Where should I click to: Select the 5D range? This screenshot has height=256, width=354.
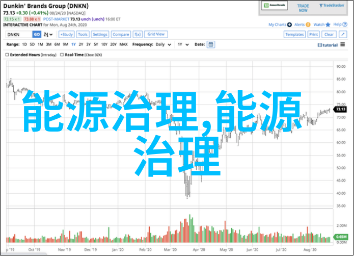32,44
